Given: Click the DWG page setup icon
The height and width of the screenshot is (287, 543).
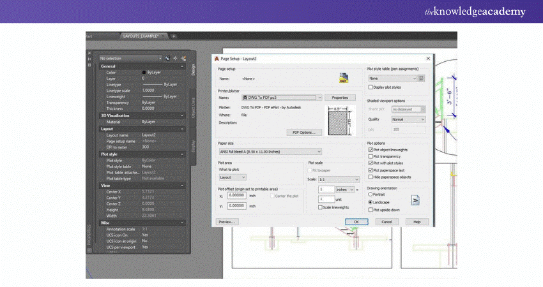Looking at the screenshot, I should pos(344,78).
